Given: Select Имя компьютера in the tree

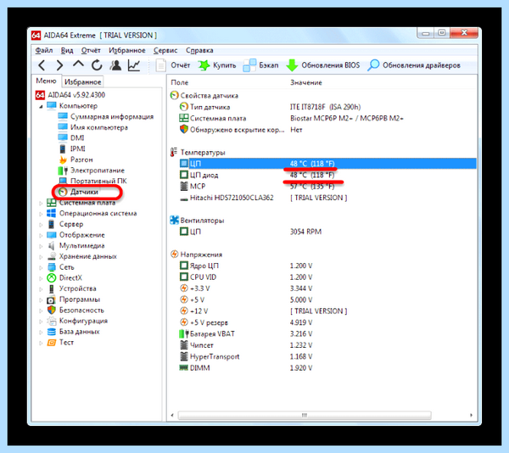Looking at the screenshot, I should [99, 127].
